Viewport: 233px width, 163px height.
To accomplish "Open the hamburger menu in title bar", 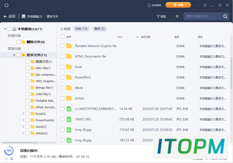I will [205, 5].
